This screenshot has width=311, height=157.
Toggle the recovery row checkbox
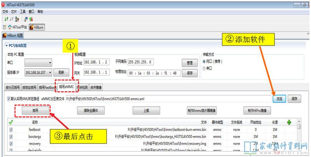point(11,144)
